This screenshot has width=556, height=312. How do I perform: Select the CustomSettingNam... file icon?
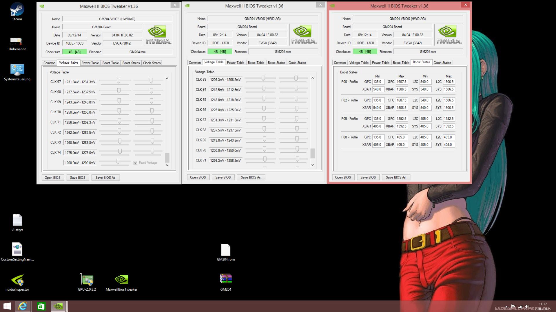(x=17, y=252)
